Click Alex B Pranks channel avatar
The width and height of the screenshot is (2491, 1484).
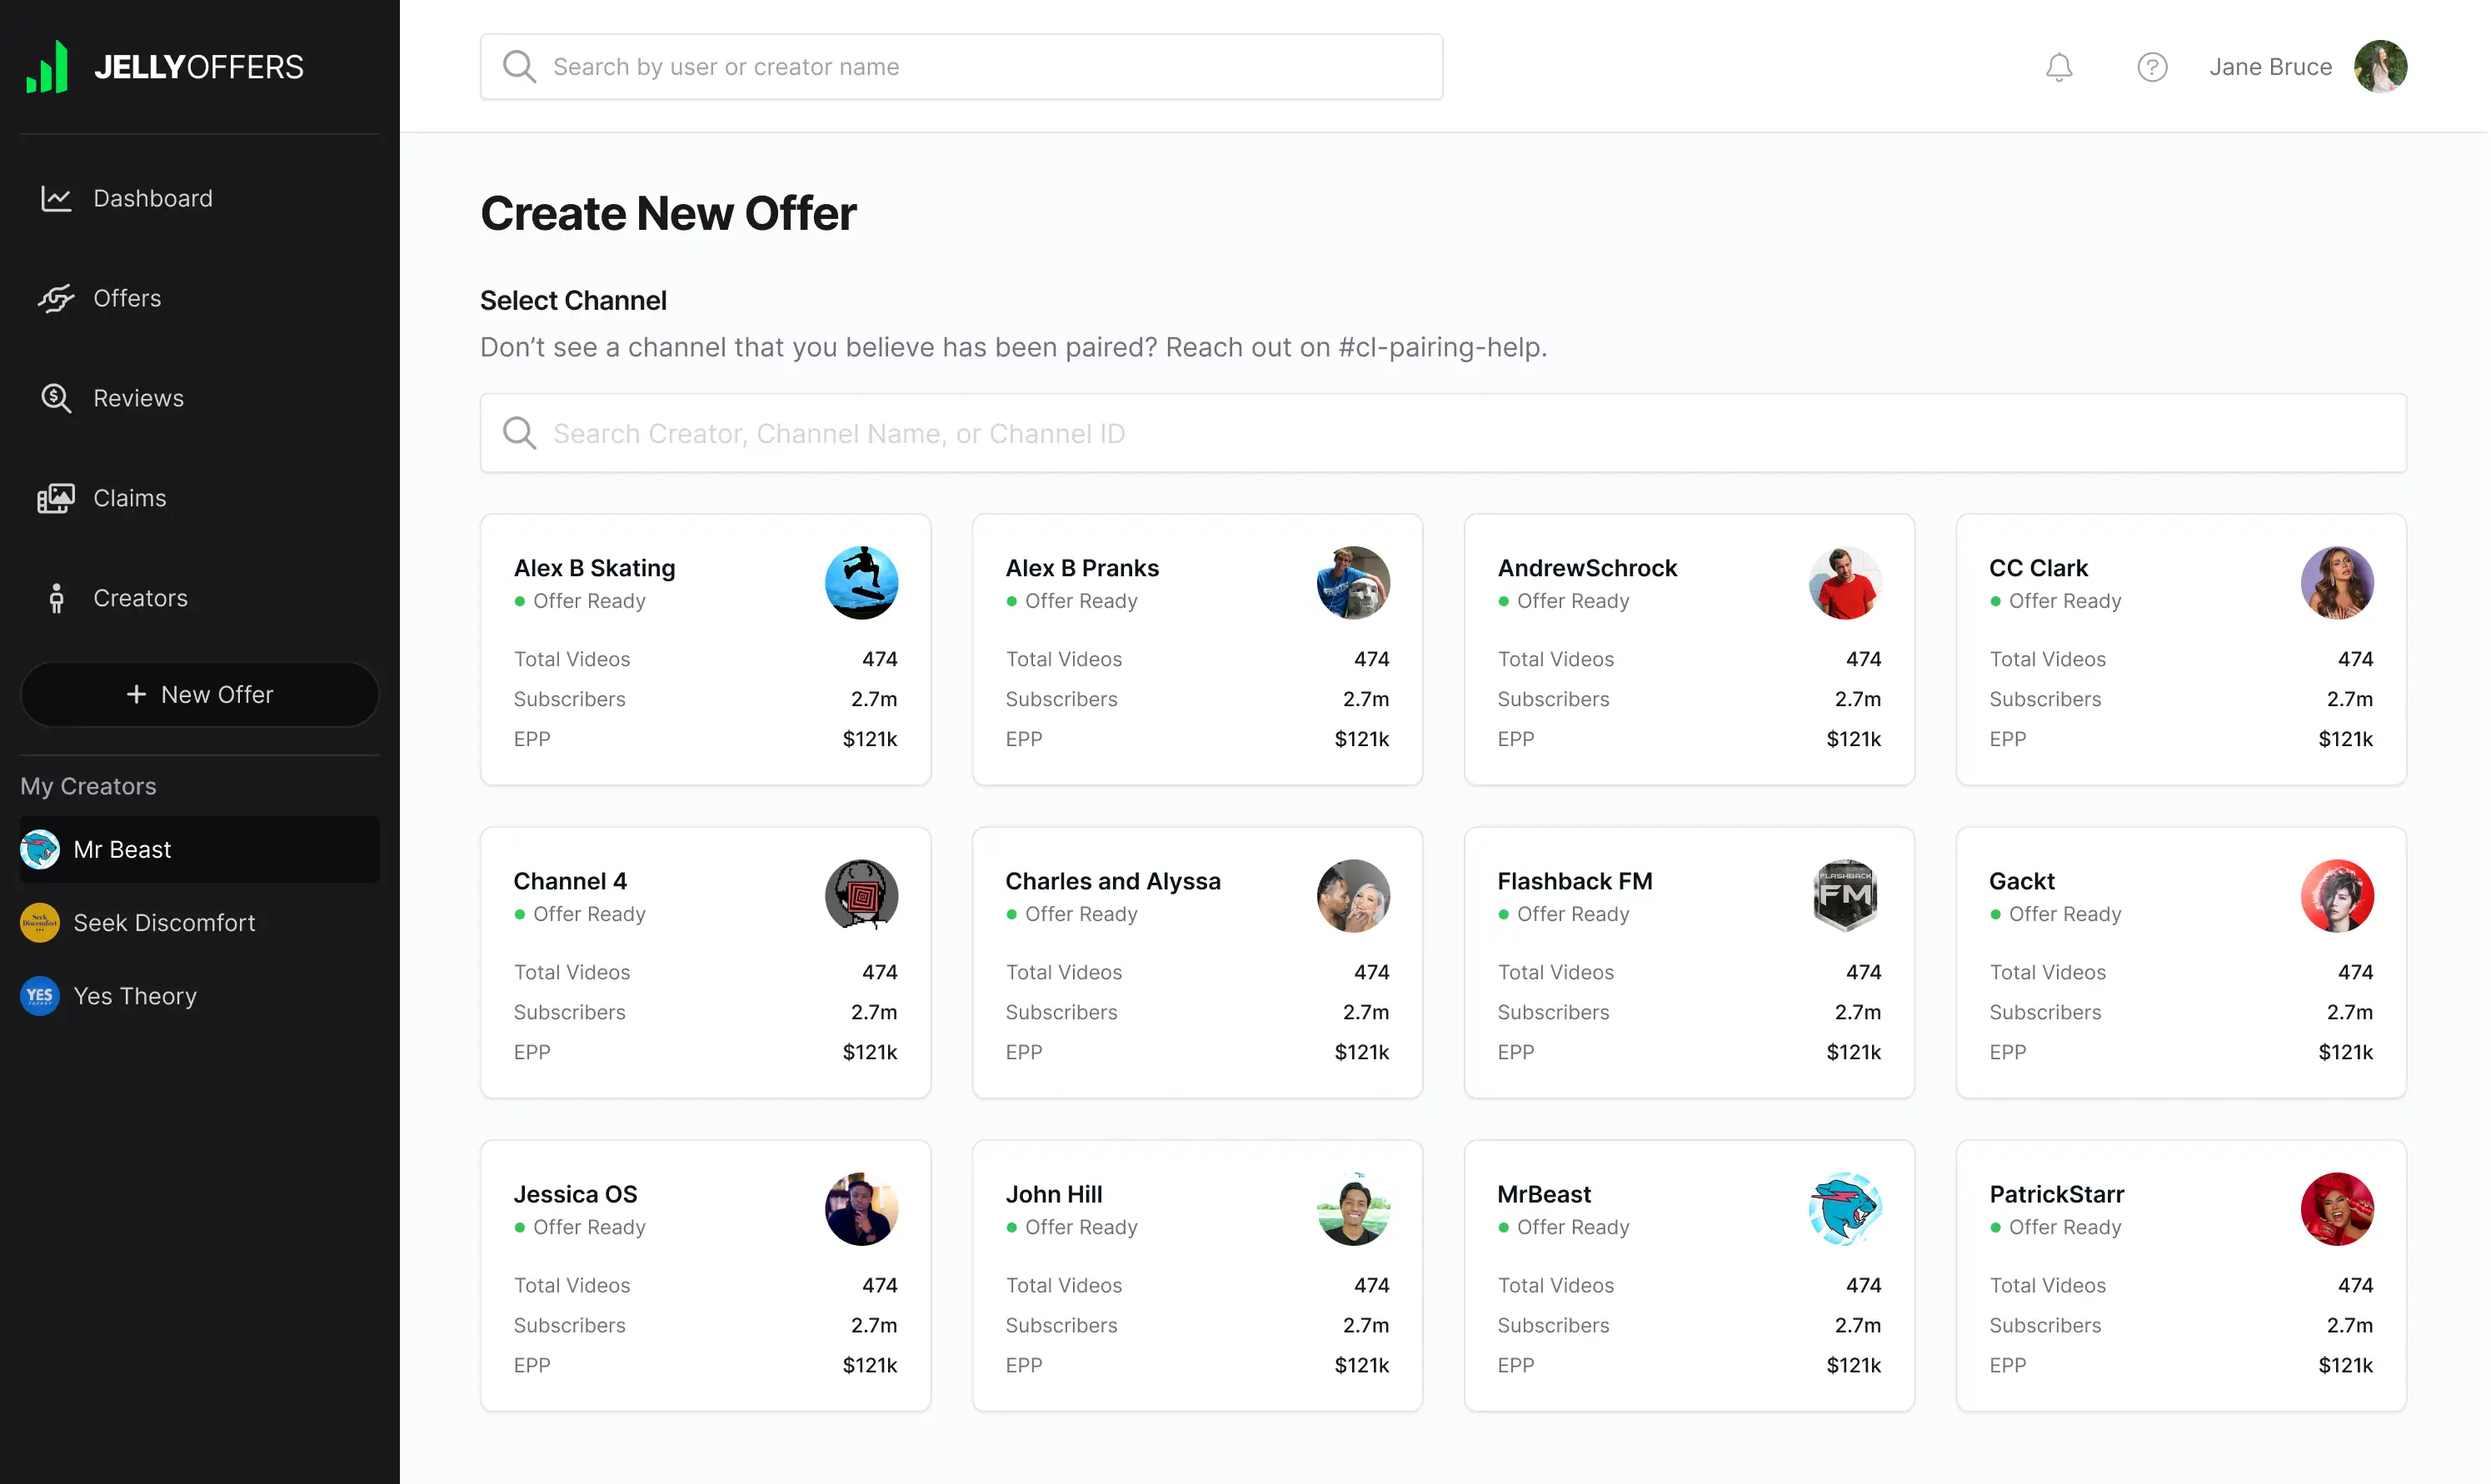pos(1352,583)
